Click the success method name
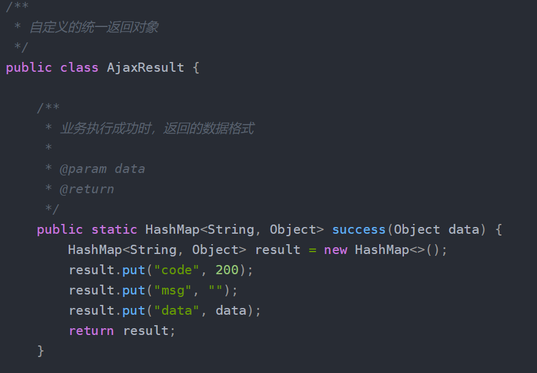This screenshot has height=373, width=537. coord(358,229)
